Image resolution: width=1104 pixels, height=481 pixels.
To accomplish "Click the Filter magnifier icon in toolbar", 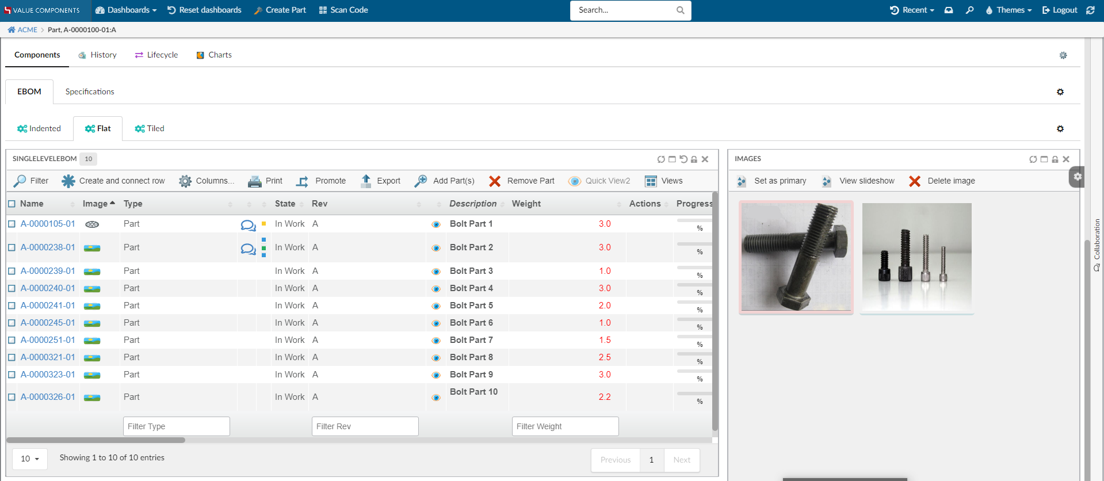I will coord(20,181).
